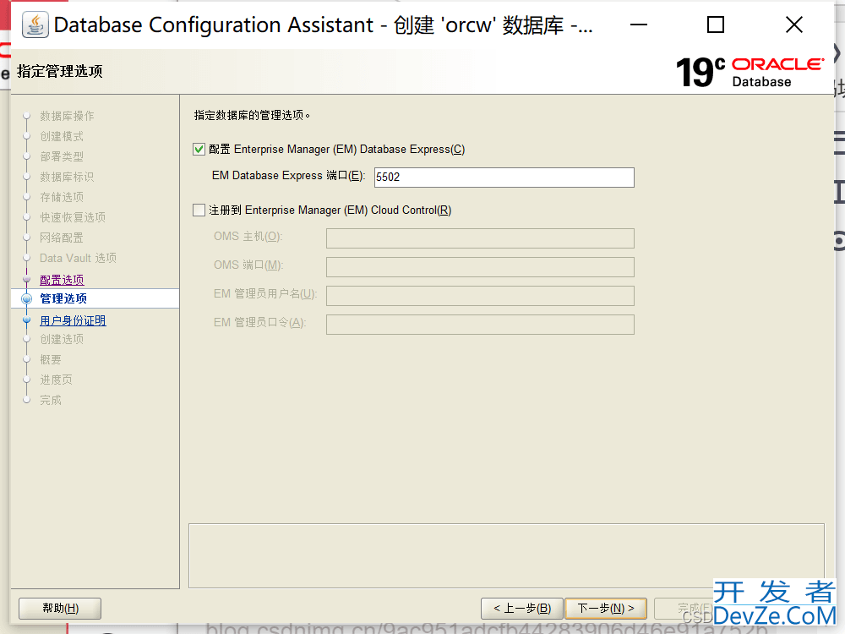Click the 快速恢复选项 step label
This screenshot has height=634, width=845.
tap(73, 217)
